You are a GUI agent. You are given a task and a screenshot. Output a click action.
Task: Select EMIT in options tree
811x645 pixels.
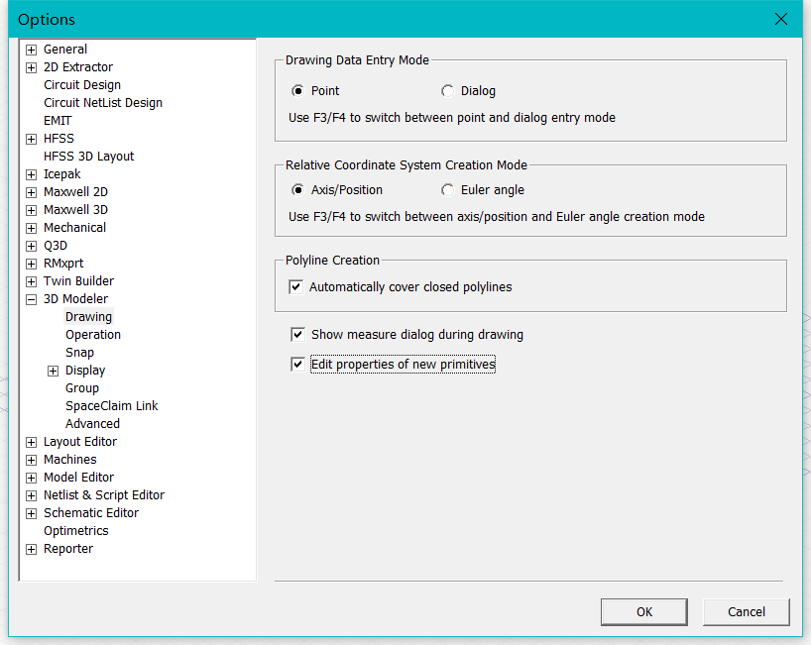(58, 121)
